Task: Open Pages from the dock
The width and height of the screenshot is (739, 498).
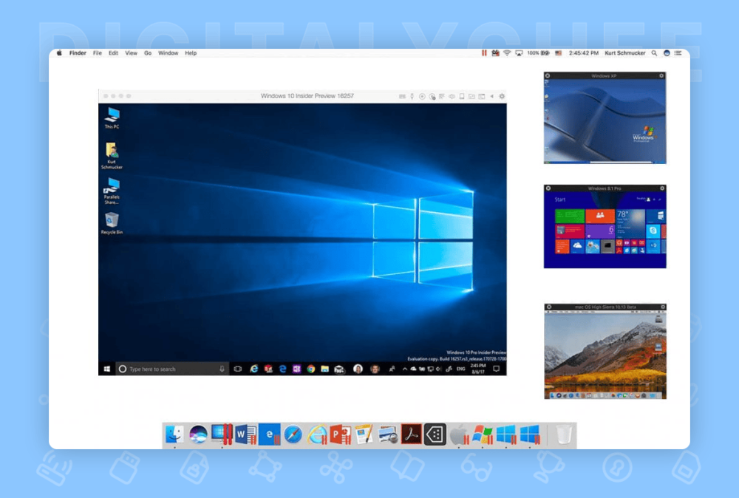Action: click(x=364, y=434)
